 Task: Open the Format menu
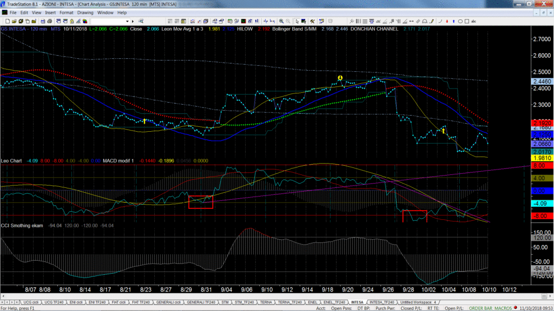(67, 13)
